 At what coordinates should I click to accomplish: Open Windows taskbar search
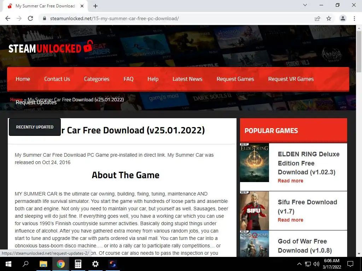[25, 264]
